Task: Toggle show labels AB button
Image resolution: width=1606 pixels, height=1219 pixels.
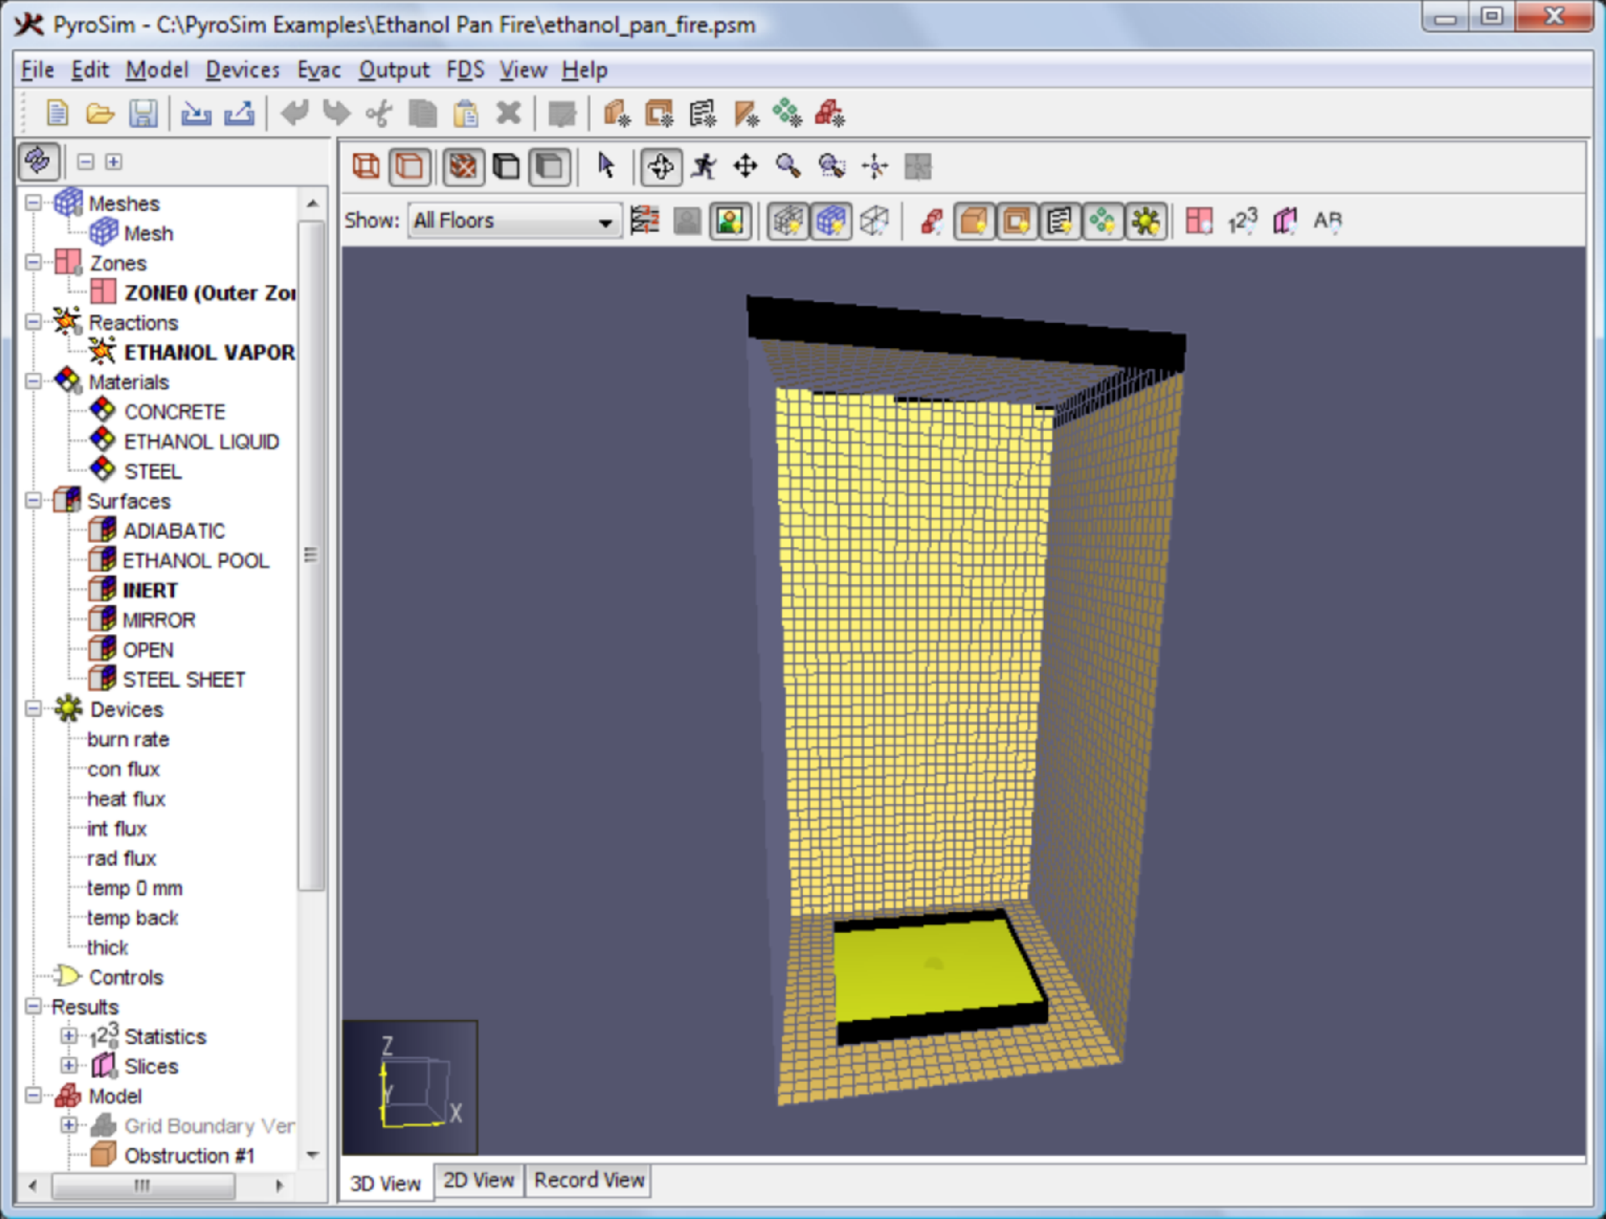Action: pos(1327,222)
